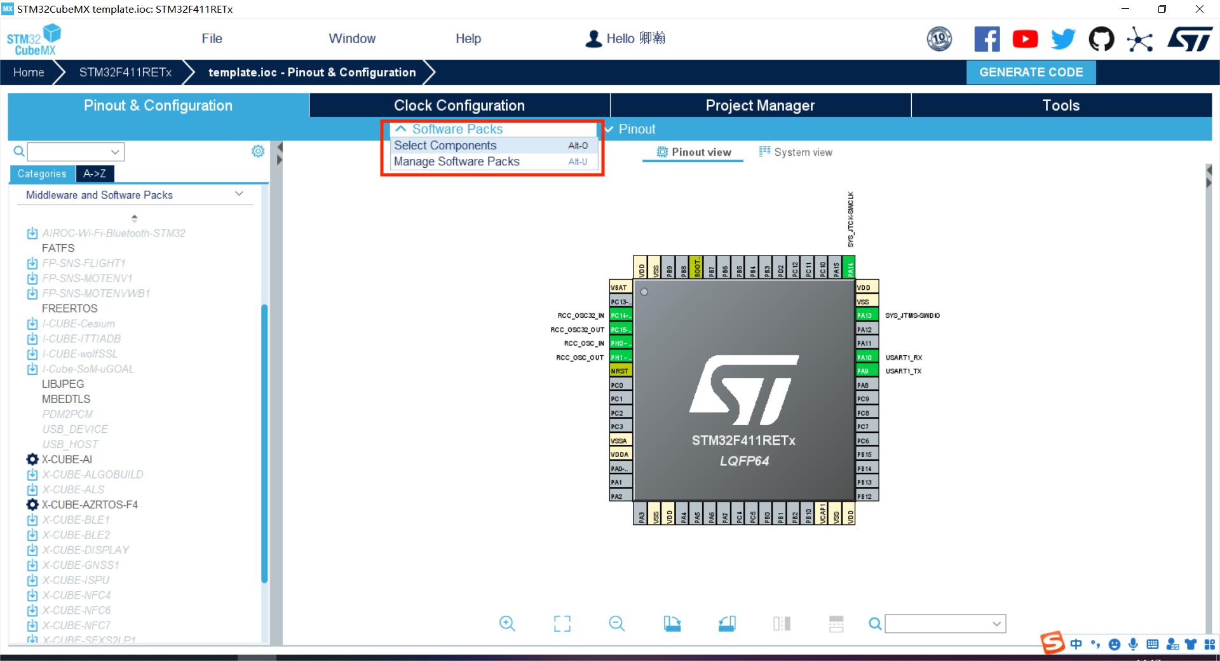Screen dimensions: 1220x661
Task: Open the pin search dropdown below the chip
Action: click(x=996, y=624)
